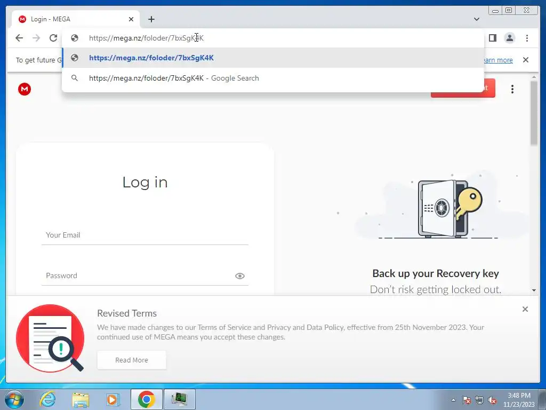546x410 pixels.
Task: Click the Chrome taskbar button
Action: [146, 399]
